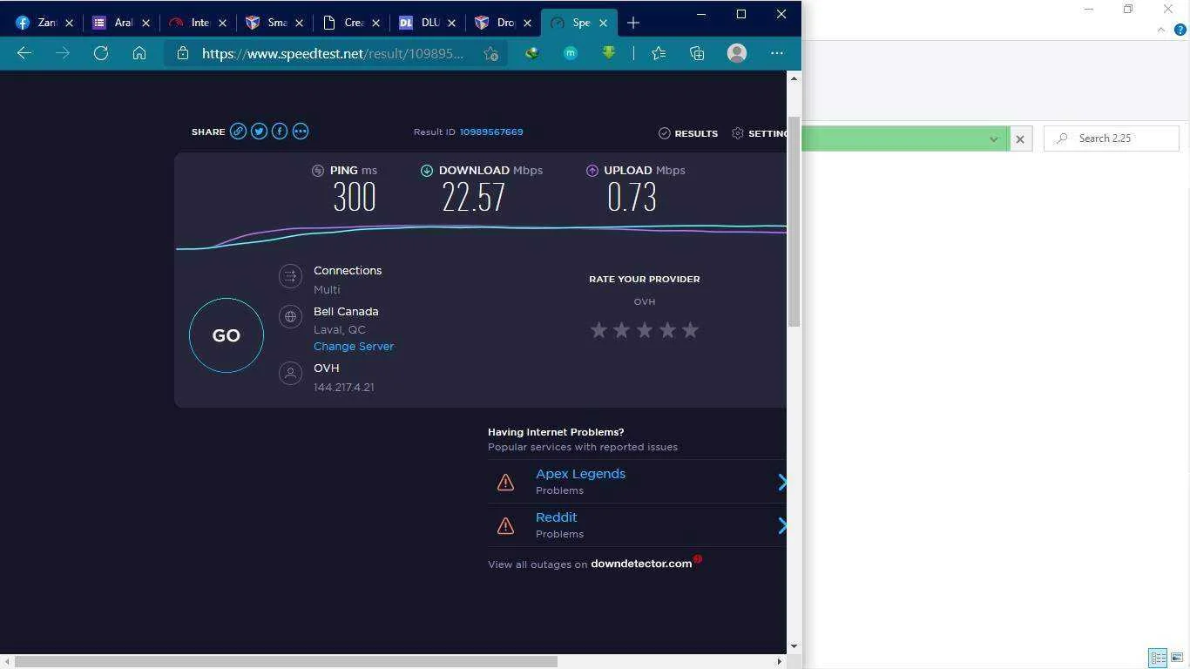Switch to the 'Aral' browser tab

[x=118, y=23]
